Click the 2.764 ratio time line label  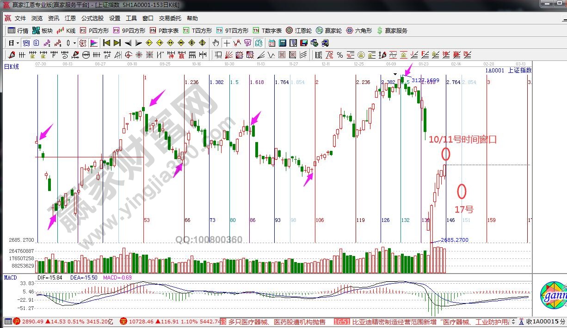point(453,82)
